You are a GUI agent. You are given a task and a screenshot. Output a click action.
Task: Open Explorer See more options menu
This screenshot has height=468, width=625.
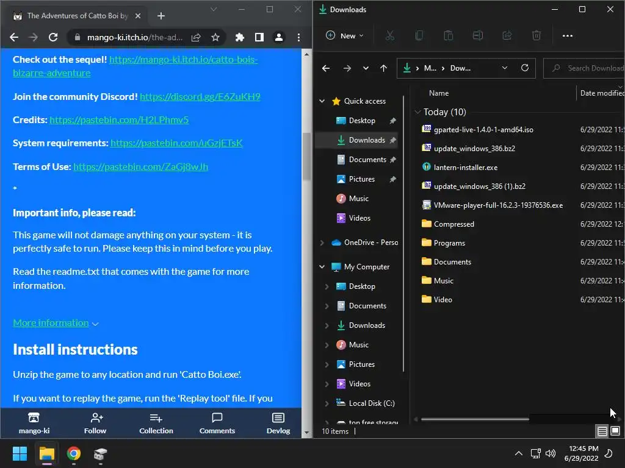click(x=568, y=35)
